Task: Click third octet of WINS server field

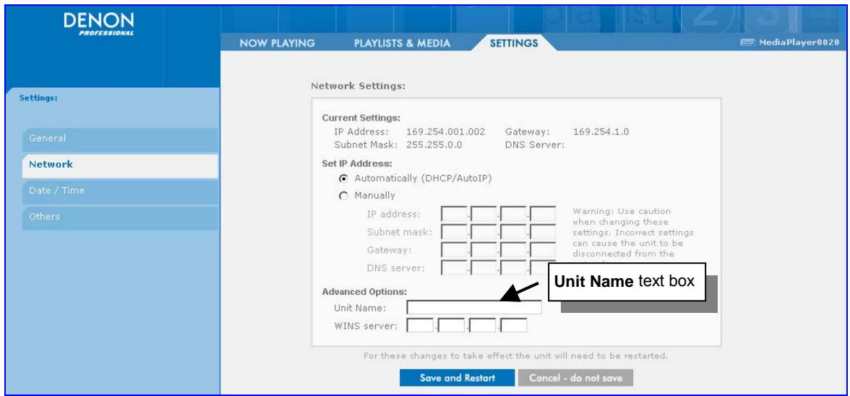Action: point(483,326)
